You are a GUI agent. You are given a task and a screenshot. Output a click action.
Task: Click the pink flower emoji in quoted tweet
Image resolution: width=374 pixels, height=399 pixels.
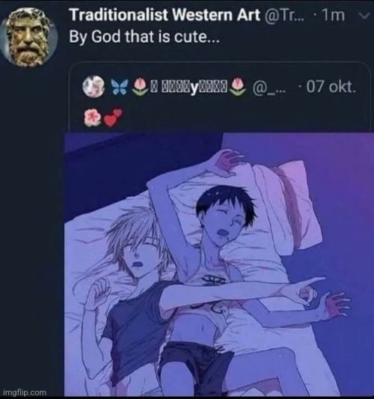pyautogui.click(x=92, y=118)
